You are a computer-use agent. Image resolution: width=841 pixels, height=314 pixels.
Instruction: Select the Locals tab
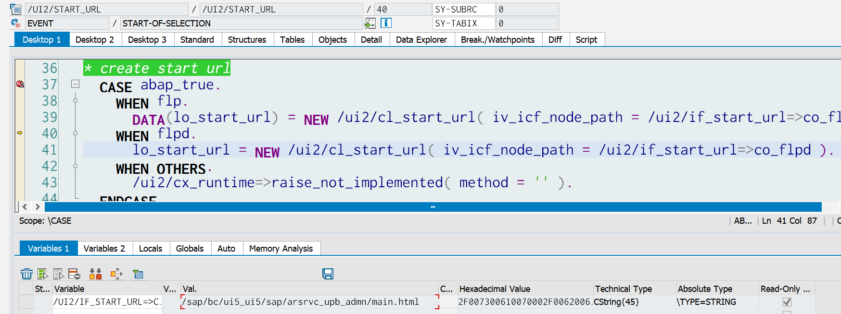coord(151,248)
